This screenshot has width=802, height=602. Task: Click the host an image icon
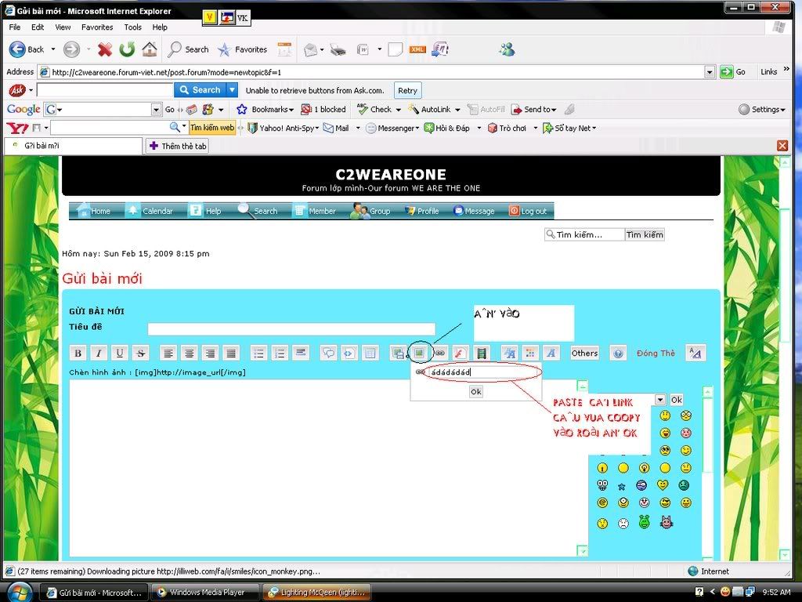[x=397, y=353]
